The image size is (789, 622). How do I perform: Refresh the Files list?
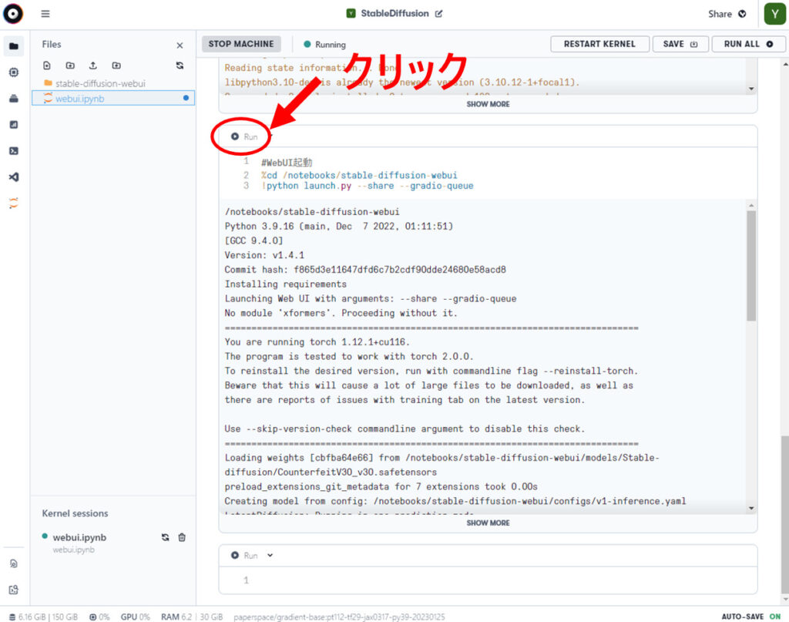(x=180, y=66)
